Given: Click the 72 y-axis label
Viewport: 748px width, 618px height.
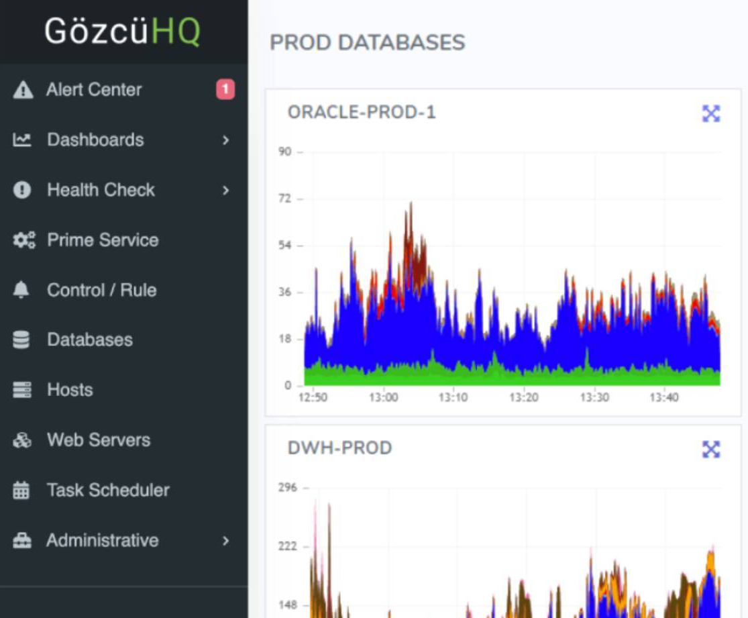Looking at the screenshot, I should tap(285, 199).
